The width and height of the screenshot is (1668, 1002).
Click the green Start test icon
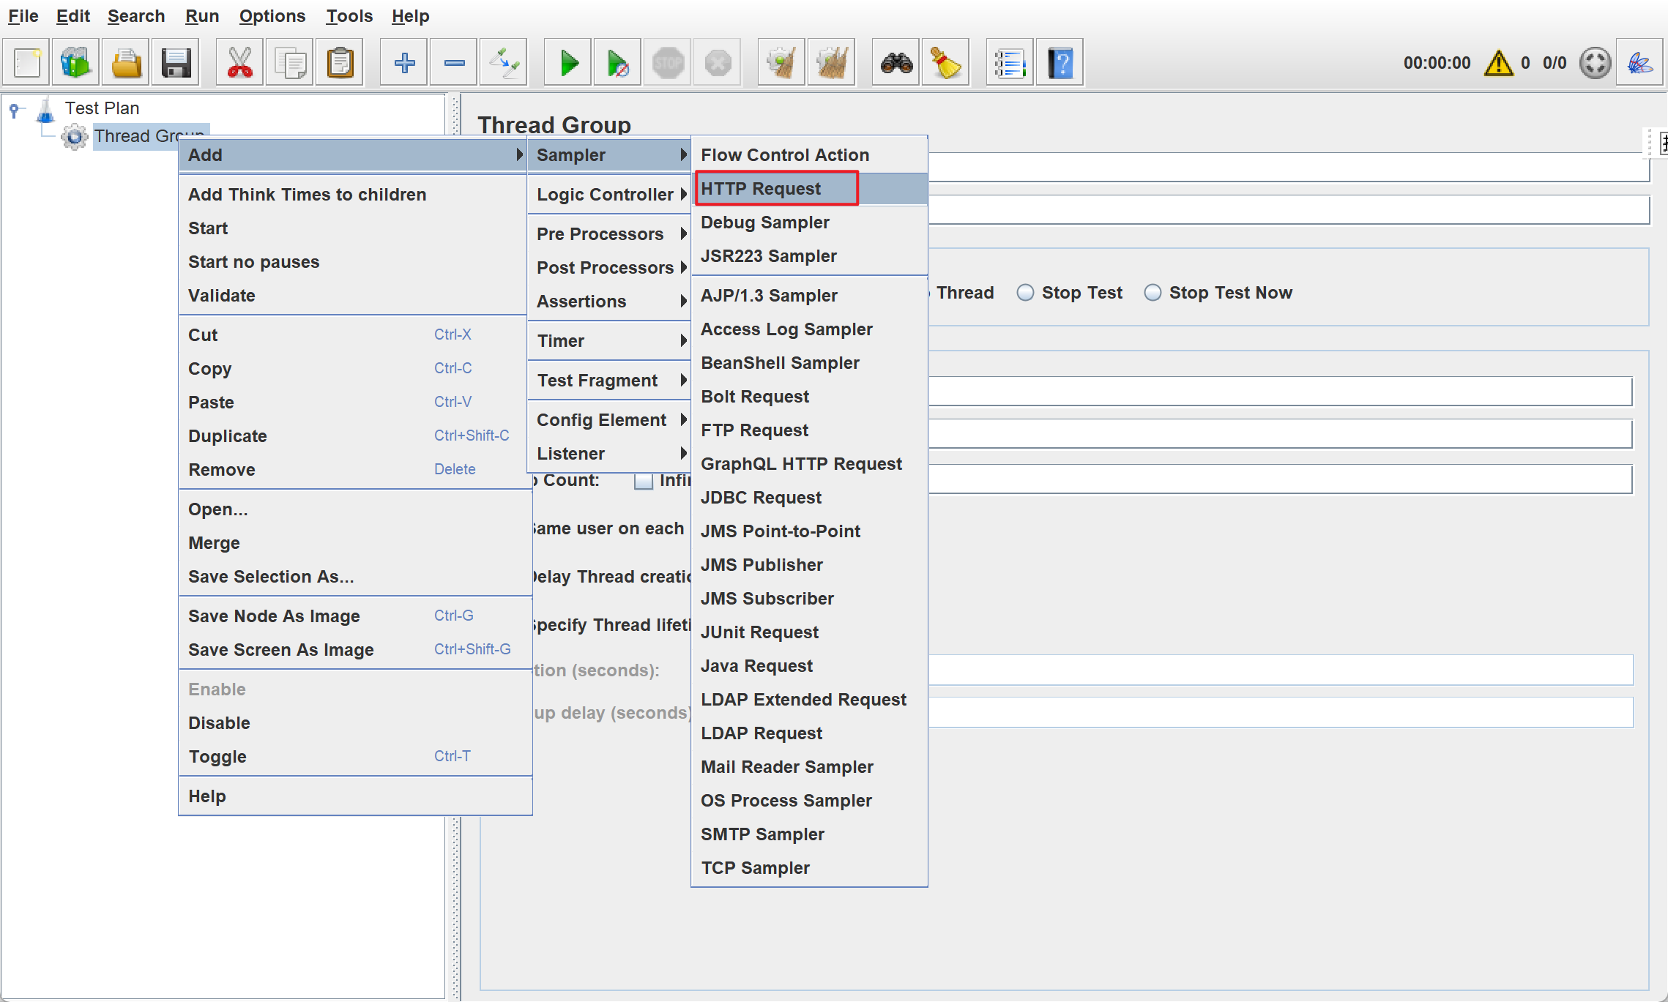(x=568, y=63)
